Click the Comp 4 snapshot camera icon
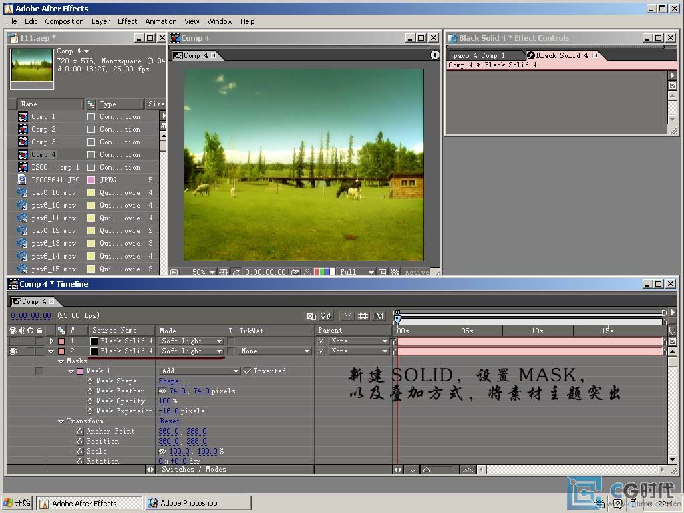Viewport: 684px width, 513px height. [x=295, y=272]
